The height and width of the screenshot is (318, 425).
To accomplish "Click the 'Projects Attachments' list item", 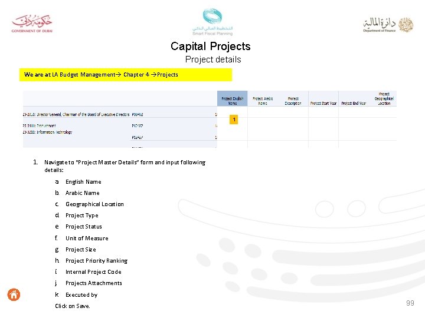I will (94, 283).
